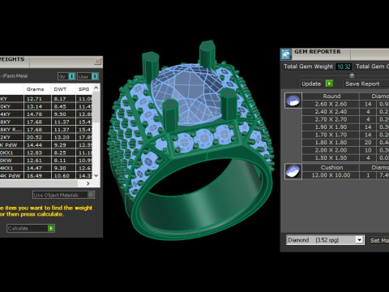Click the Cushion gem shape icon
The image size is (389, 292).
[x=293, y=171]
